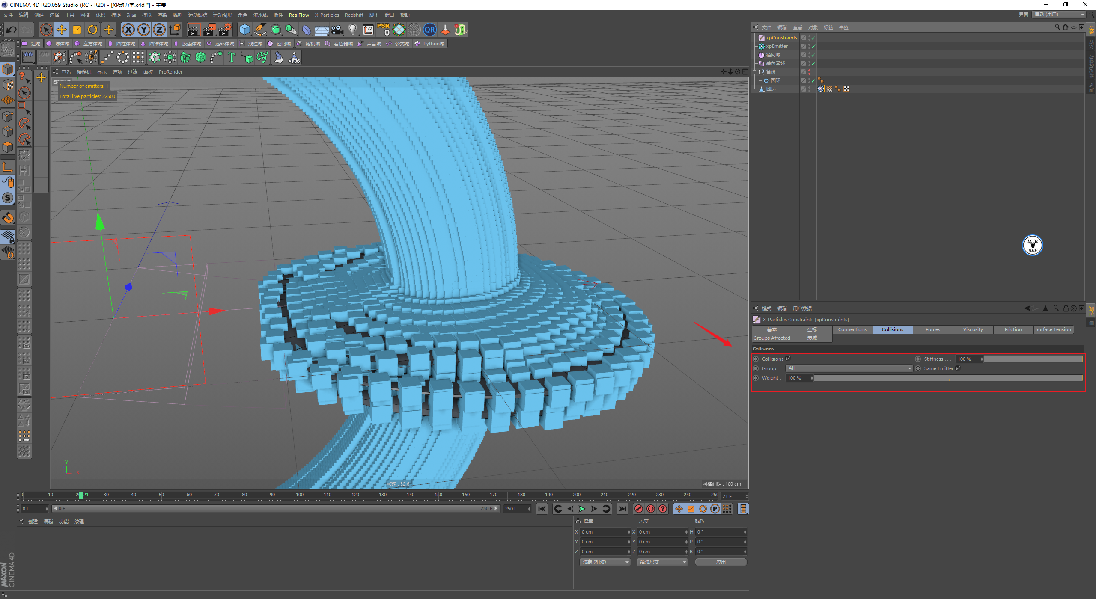Viewport: 1096px width, 599px height.
Task: Switch to the Viscosity tab
Action: click(x=973, y=329)
